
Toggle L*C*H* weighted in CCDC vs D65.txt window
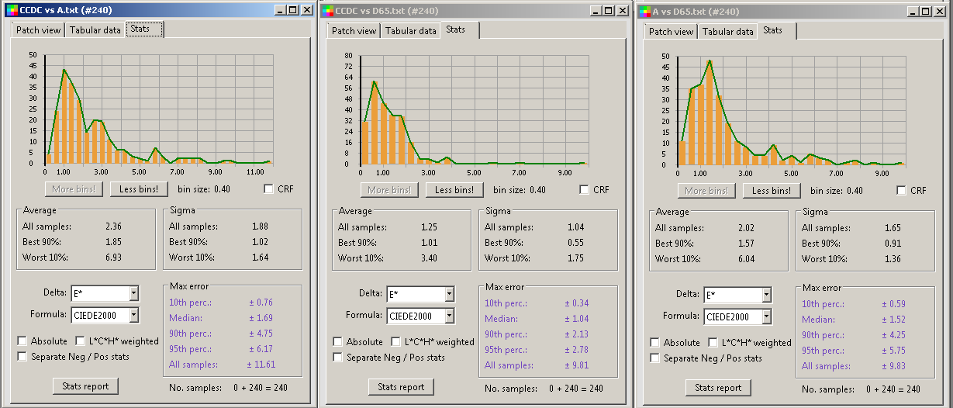(x=397, y=341)
